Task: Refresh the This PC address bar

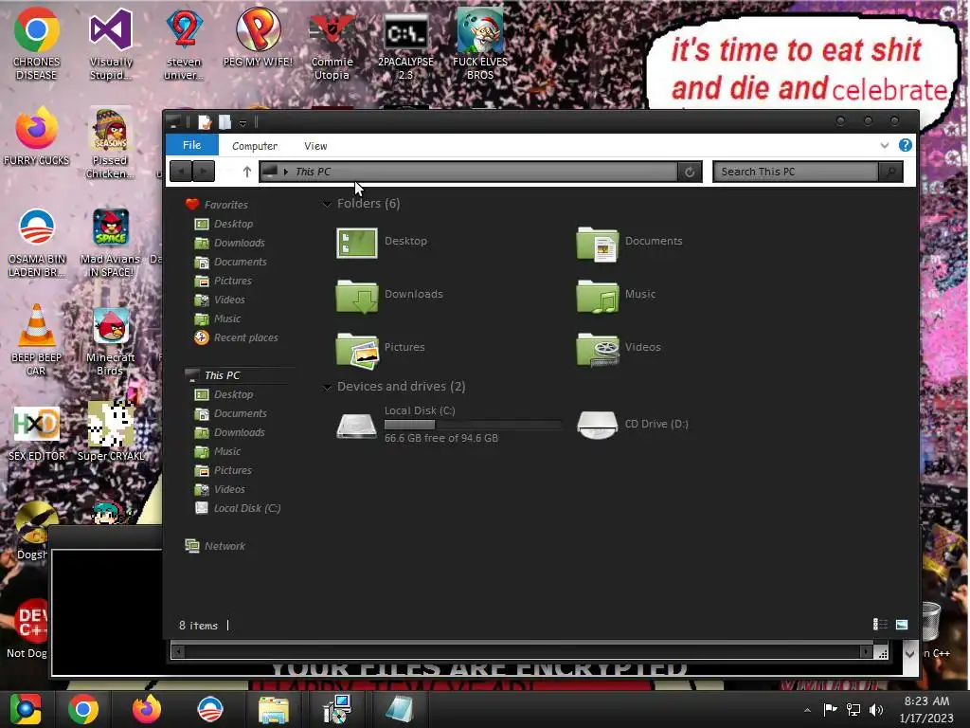Action: click(x=690, y=172)
